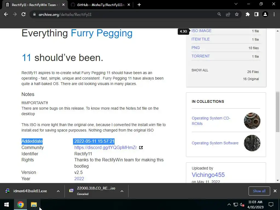
Task: Open the ITEM TILE download option
Action: (200, 39)
